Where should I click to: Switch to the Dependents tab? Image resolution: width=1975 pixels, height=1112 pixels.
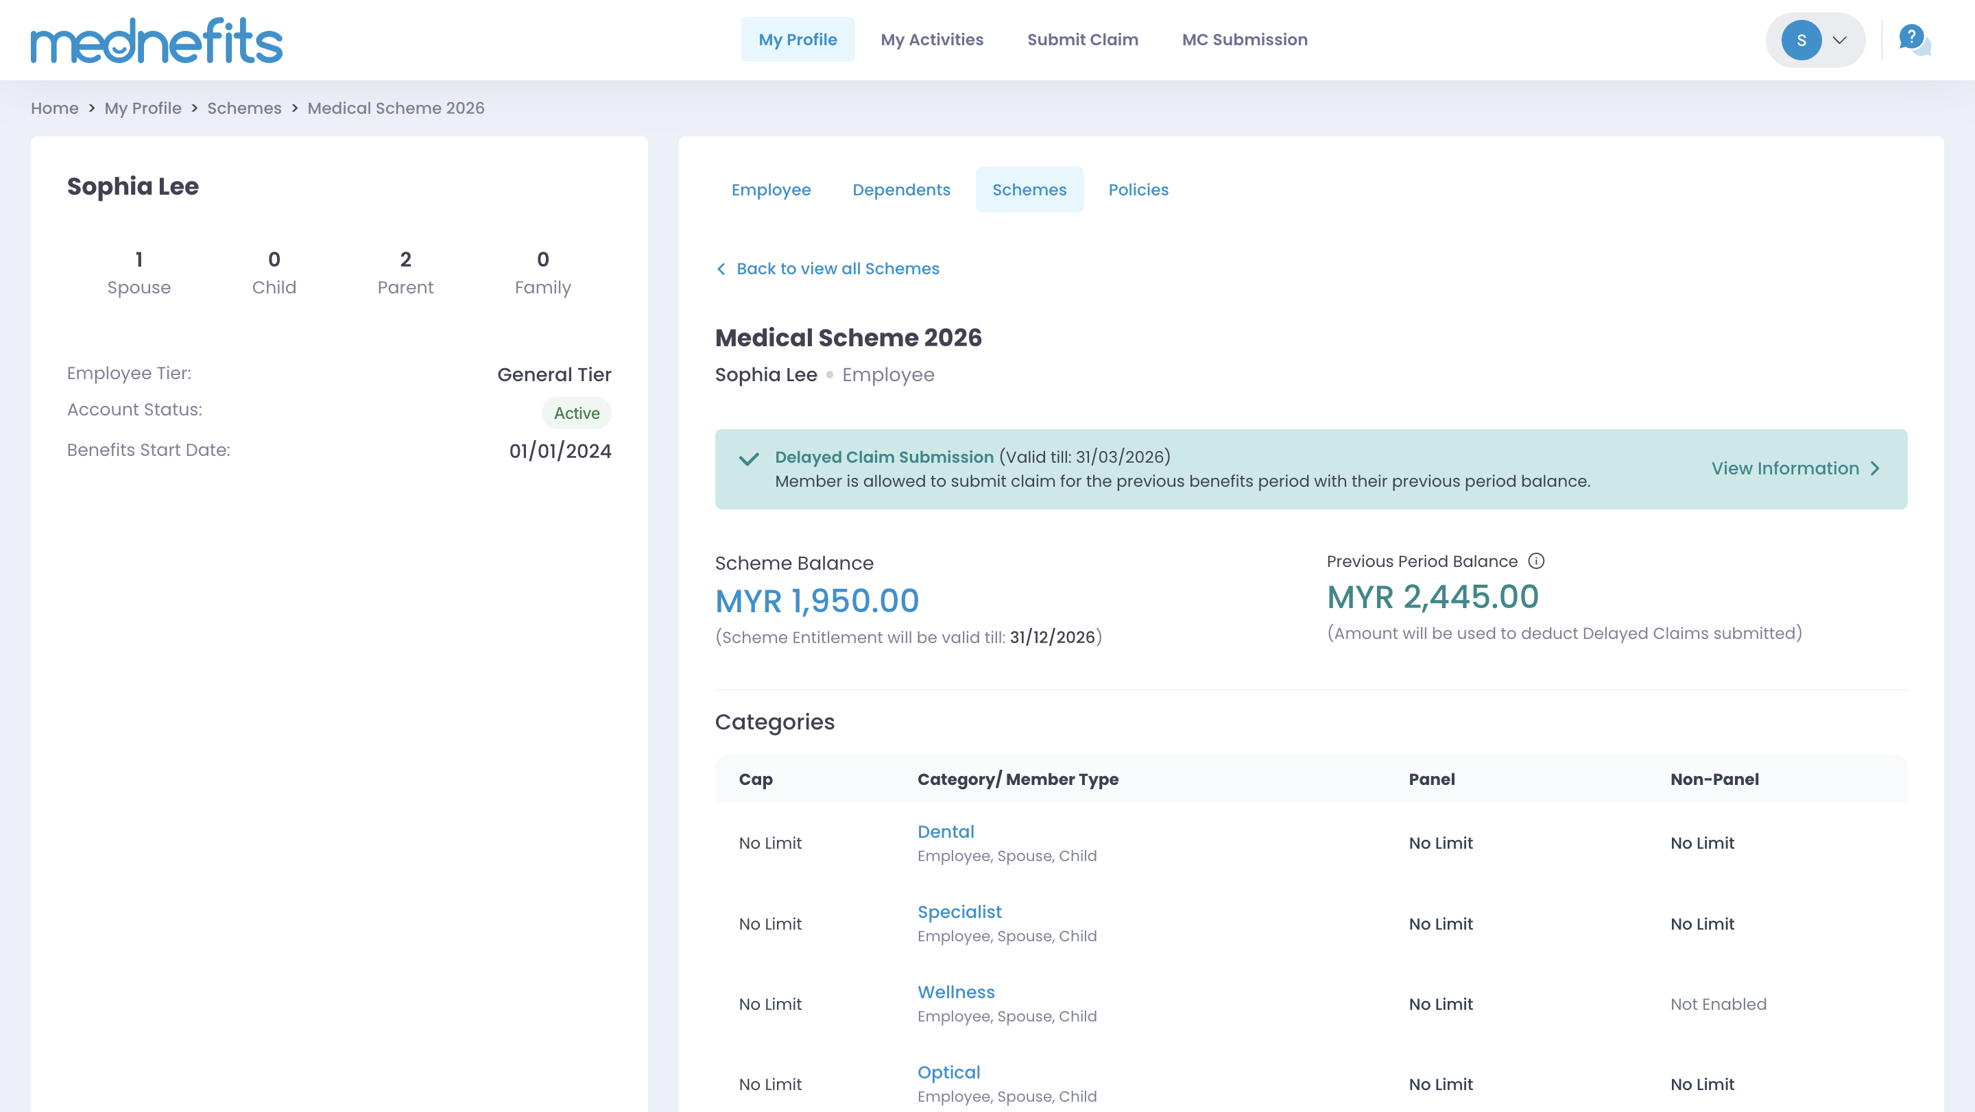(x=901, y=190)
